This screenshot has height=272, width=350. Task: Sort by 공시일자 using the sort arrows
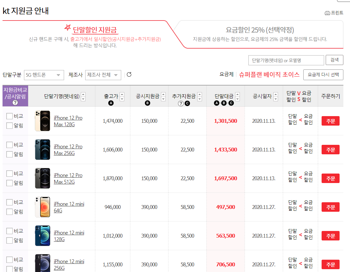[x=276, y=97]
